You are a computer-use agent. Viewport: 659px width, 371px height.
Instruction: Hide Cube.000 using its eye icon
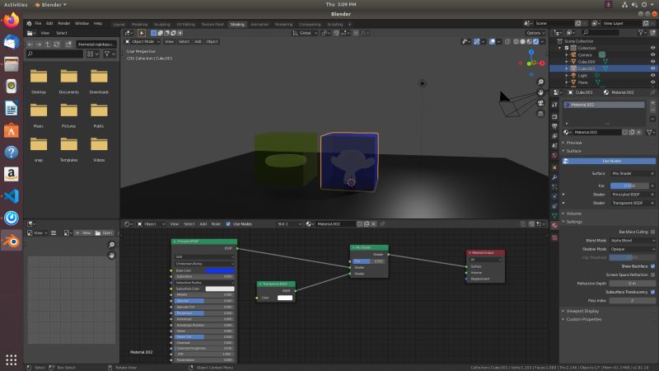pos(652,61)
